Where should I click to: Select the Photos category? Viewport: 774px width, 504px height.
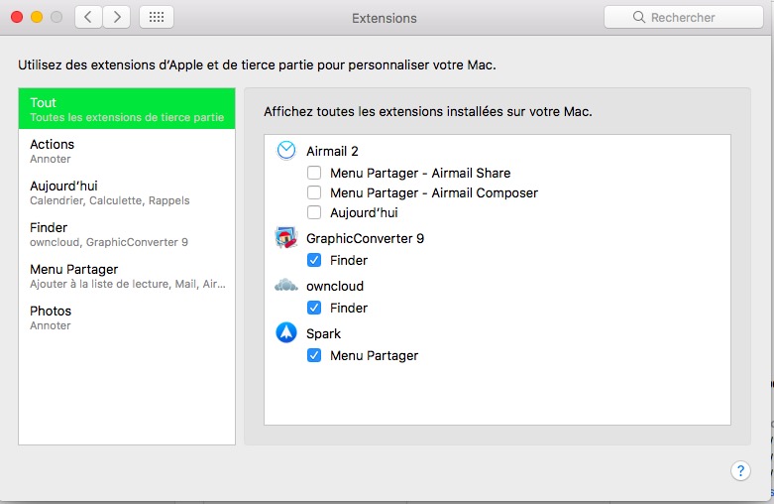click(127, 317)
